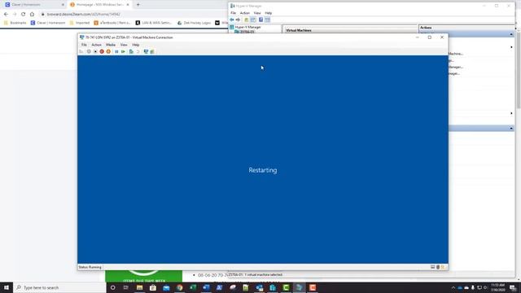
Task: Open Task View from the taskbar
Action: (x=126, y=287)
